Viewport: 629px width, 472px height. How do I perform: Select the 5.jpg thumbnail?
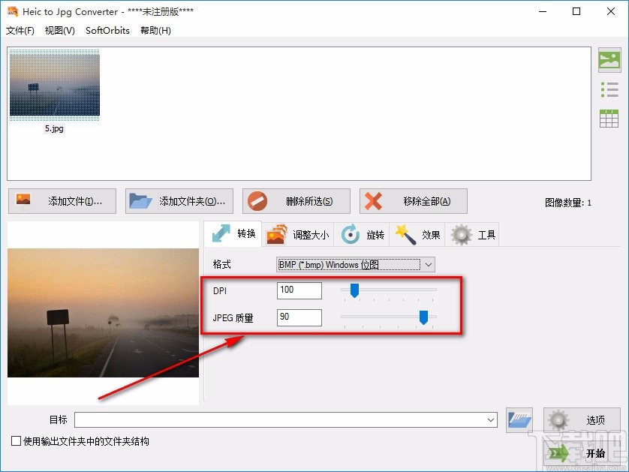[54, 84]
